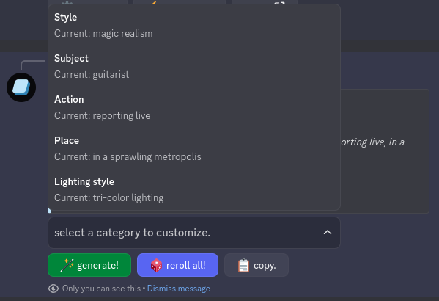
Task: Click the reply spine line above avatar
Action: point(32,64)
